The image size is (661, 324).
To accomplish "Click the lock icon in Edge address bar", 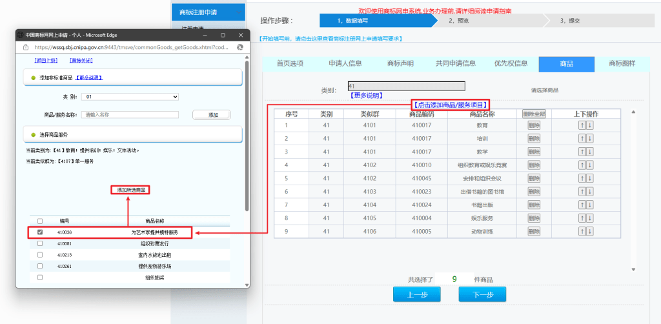I will click(25, 47).
